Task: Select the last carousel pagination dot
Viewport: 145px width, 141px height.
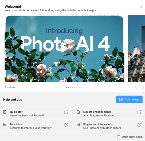Action: 82,87
